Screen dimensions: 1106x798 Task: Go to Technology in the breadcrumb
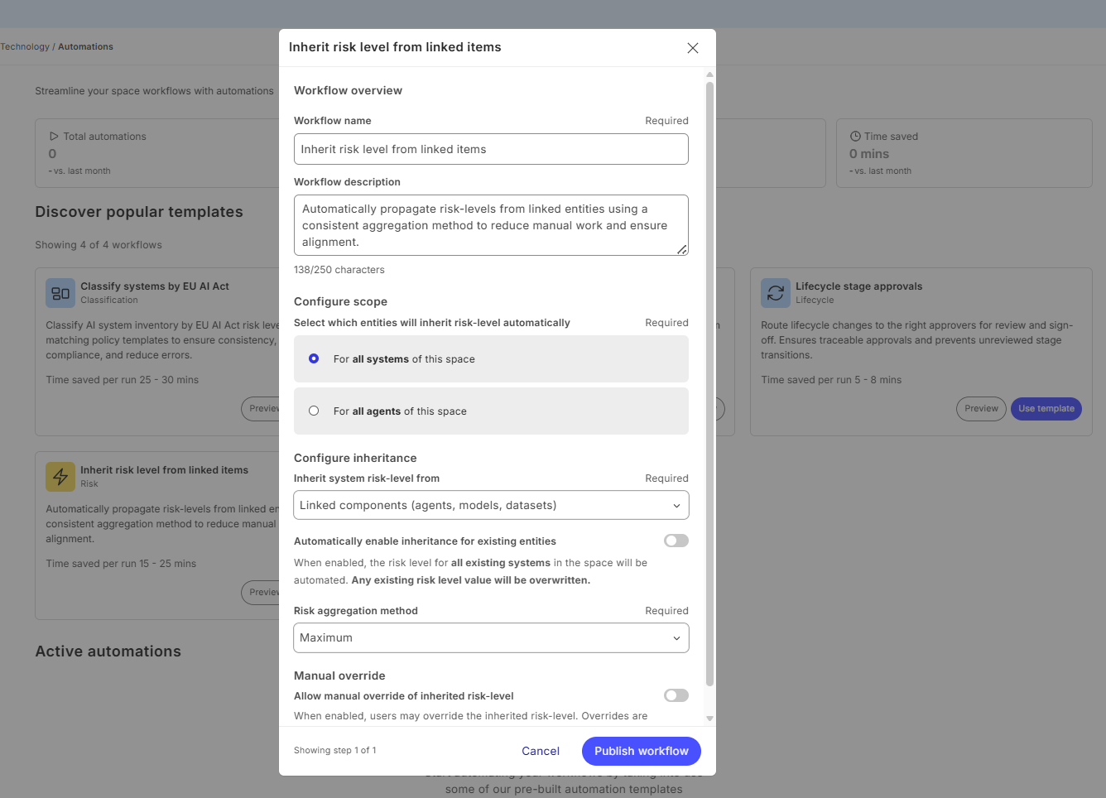[25, 47]
